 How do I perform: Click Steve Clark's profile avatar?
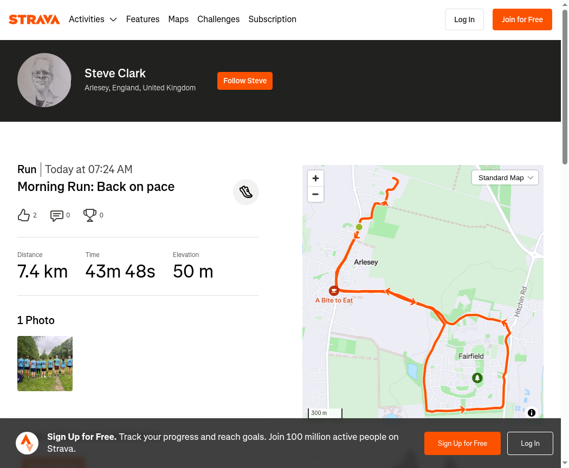[44, 80]
